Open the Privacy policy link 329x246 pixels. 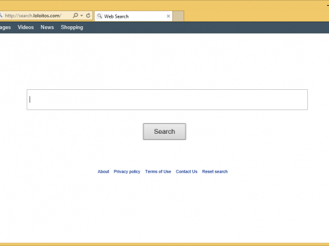coord(127,172)
